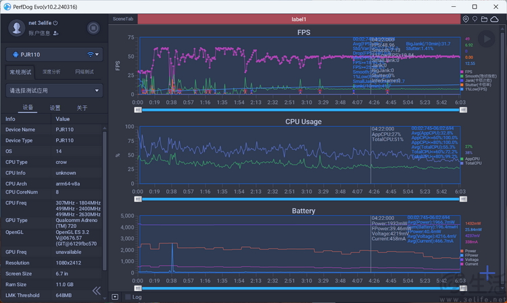Select the OS row
This screenshot has width=507, height=303.
pos(52,151)
